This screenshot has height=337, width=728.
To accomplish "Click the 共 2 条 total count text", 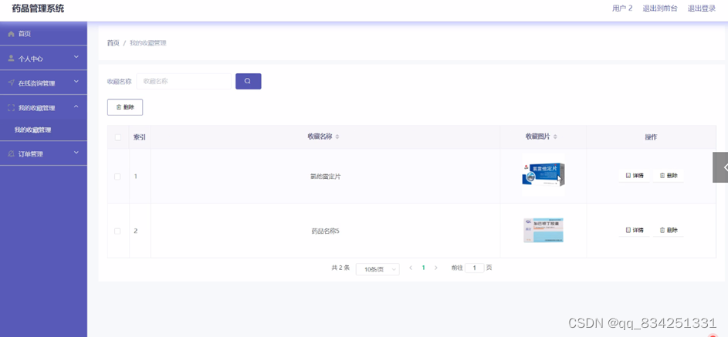I will (x=340, y=268).
